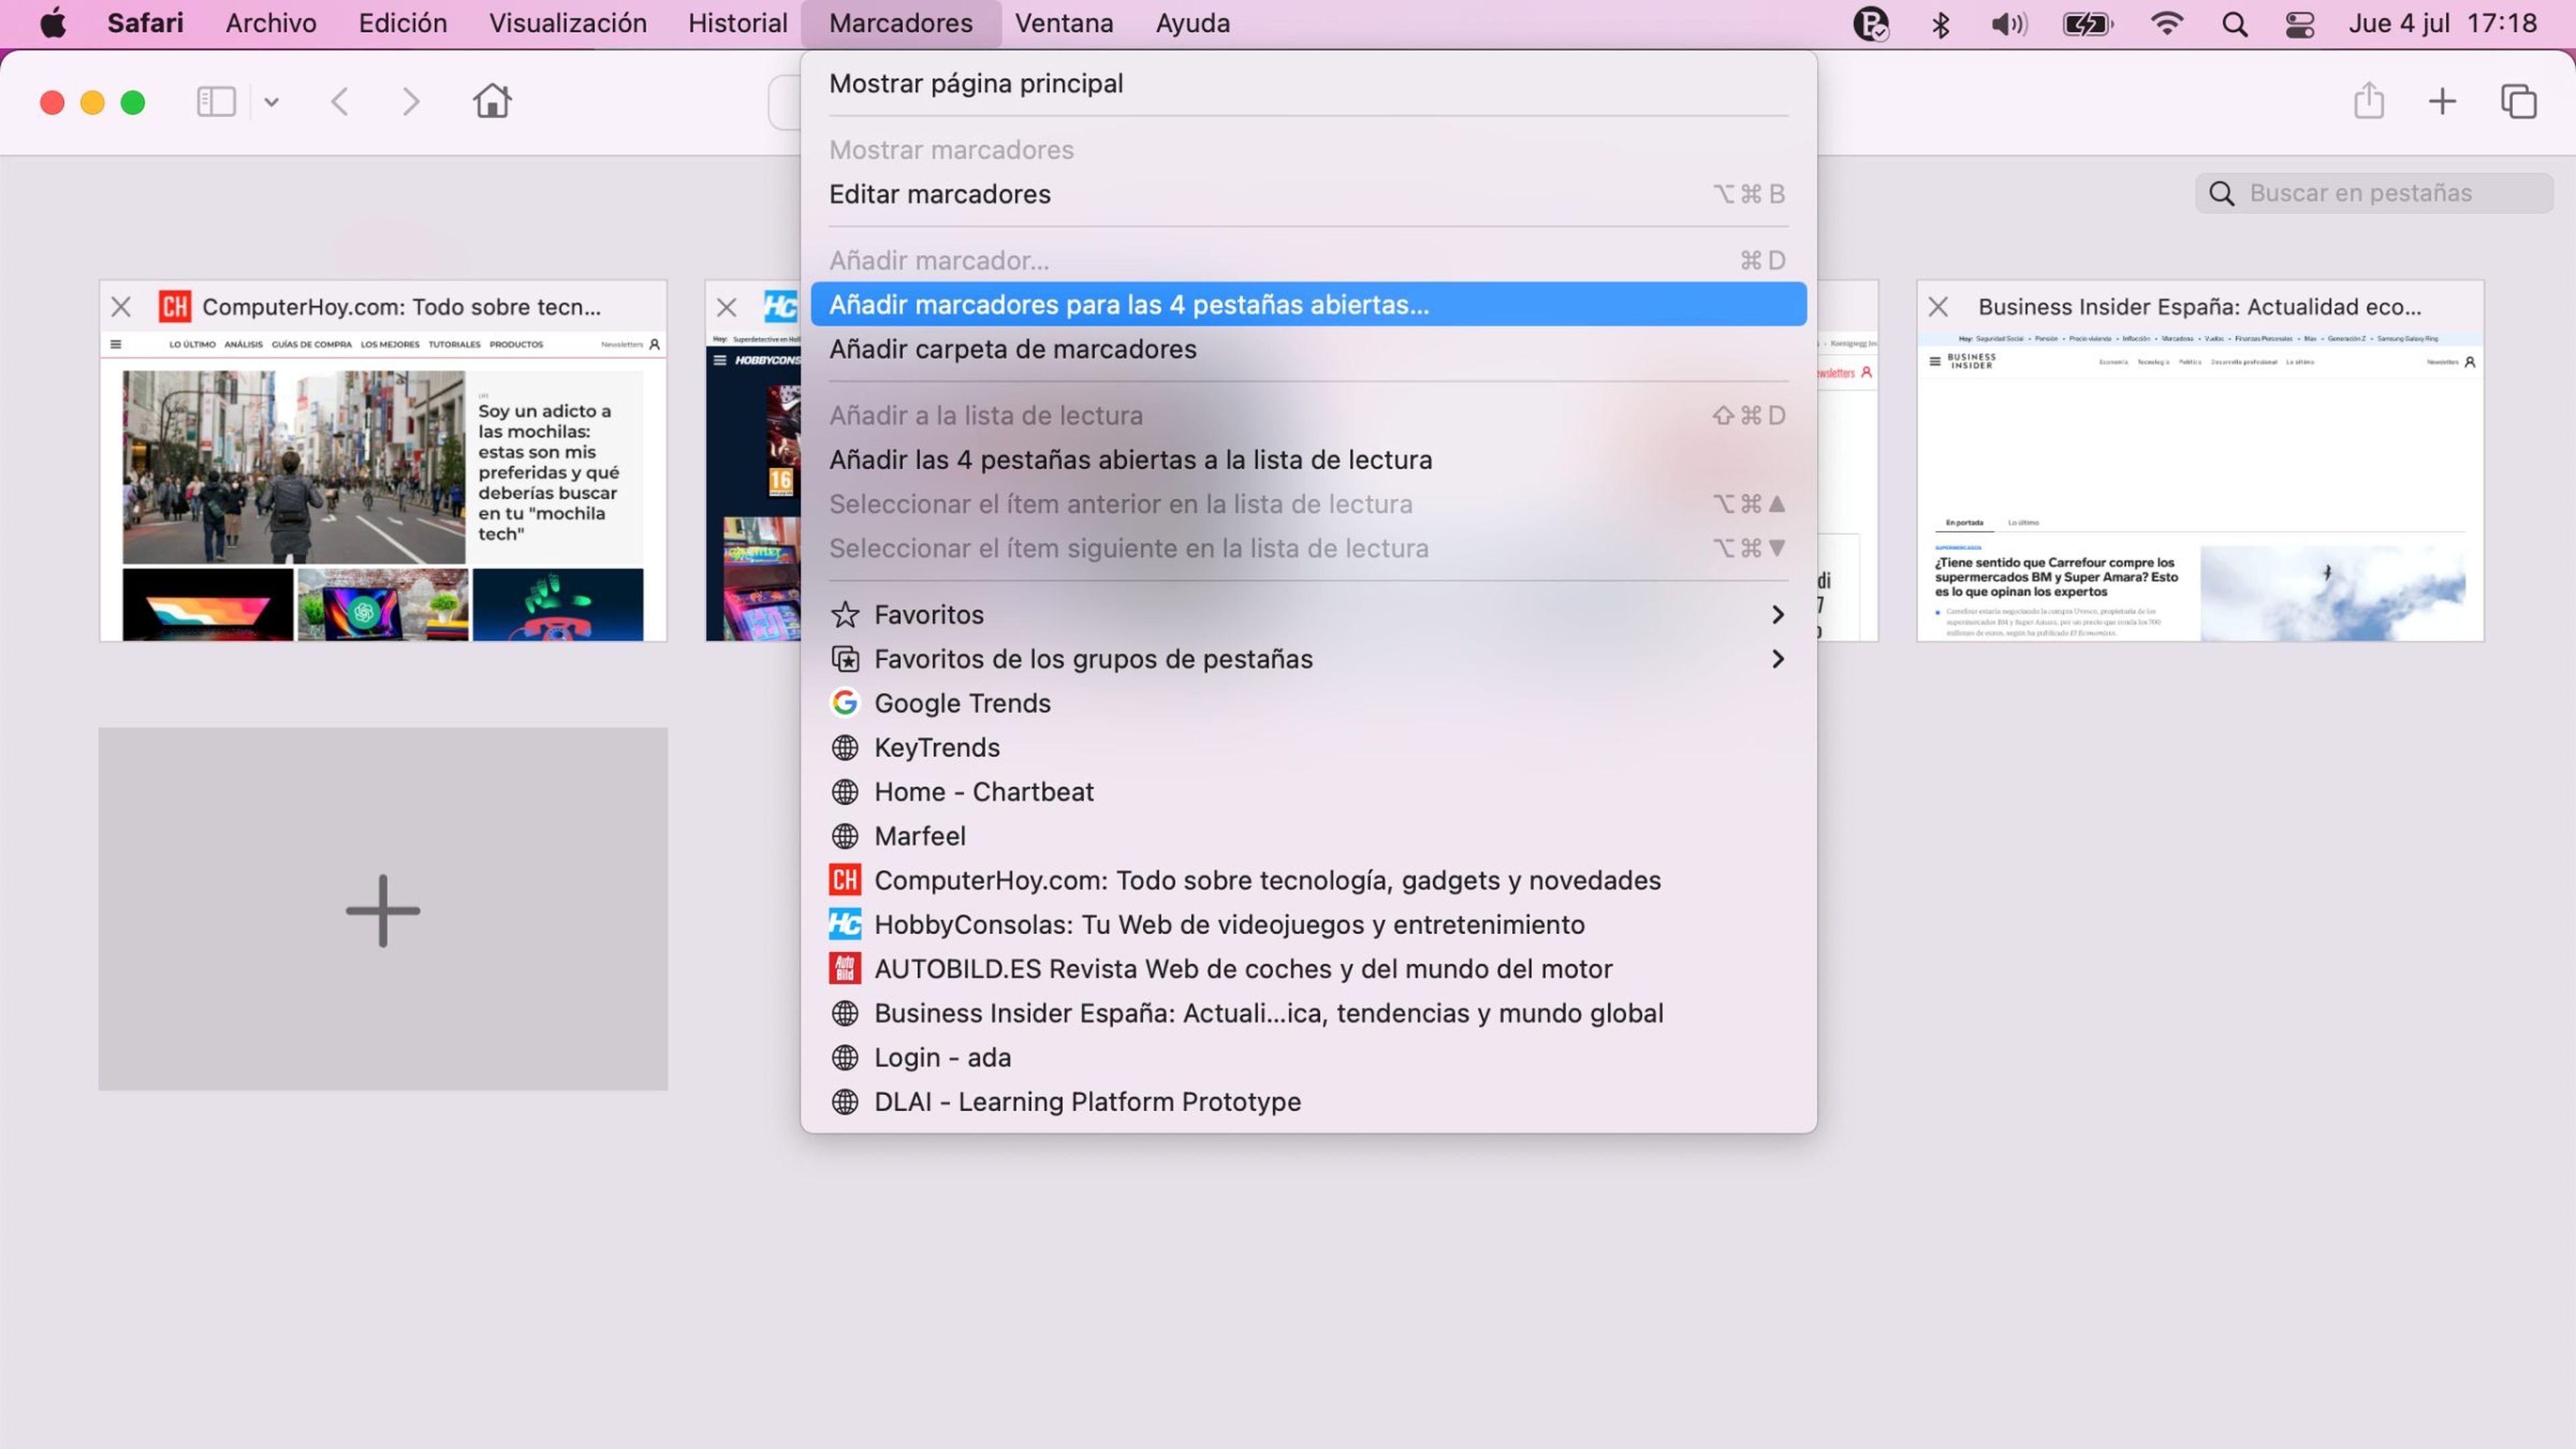
Task: Open the Historial menu
Action: click(x=738, y=23)
